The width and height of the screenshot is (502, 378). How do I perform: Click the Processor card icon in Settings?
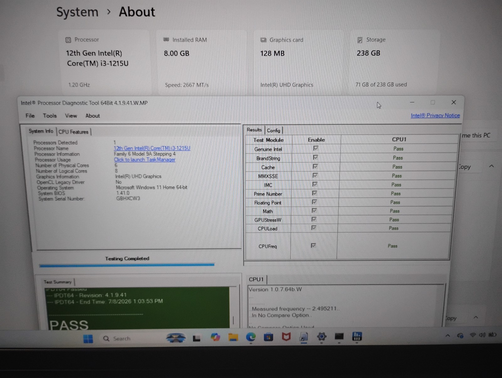(68, 40)
